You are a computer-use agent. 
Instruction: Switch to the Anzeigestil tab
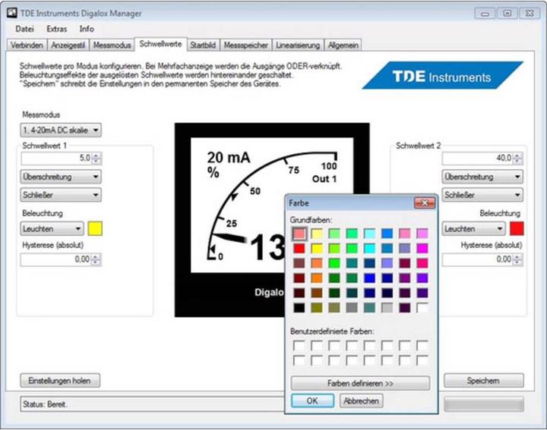click(x=68, y=46)
